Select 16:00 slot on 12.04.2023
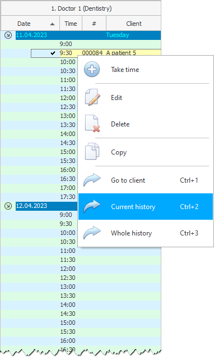The height and width of the screenshot is (358, 214). point(68,341)
